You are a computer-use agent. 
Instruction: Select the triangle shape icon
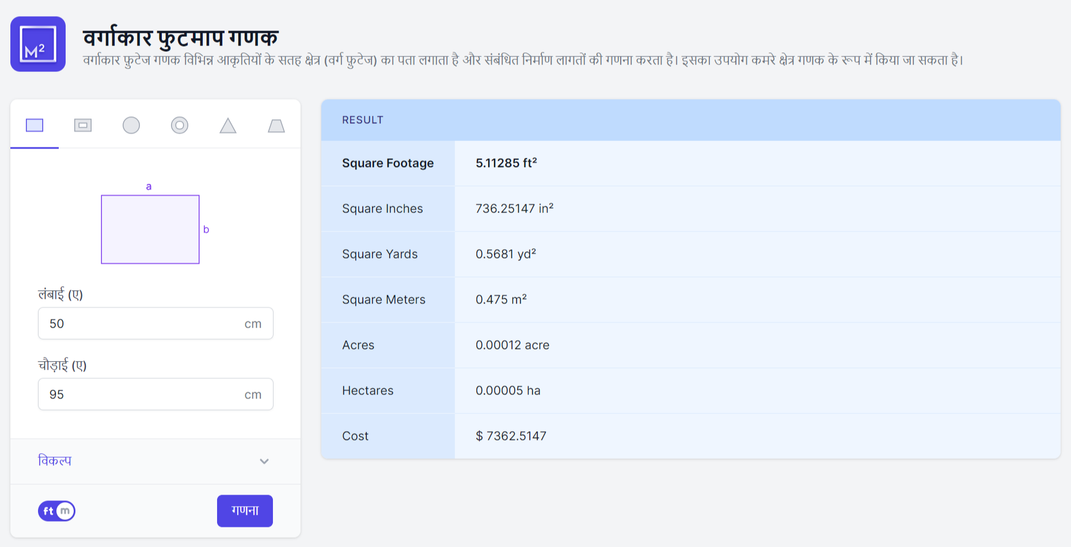pyautogui.click(x=228, y=126)
